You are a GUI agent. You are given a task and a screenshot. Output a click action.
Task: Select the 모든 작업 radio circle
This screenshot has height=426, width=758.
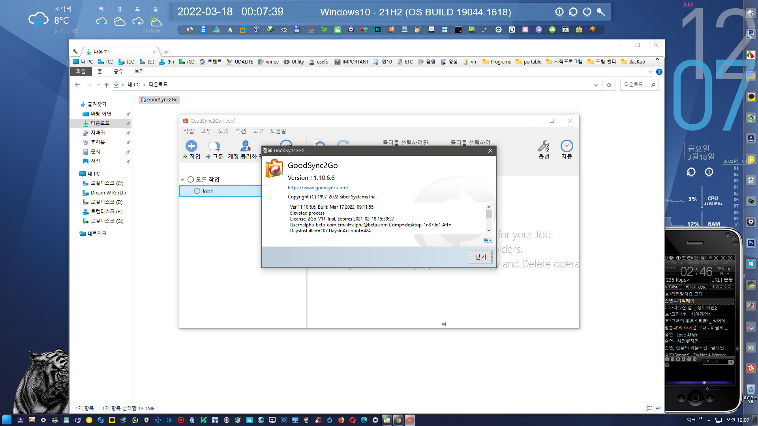191,179
